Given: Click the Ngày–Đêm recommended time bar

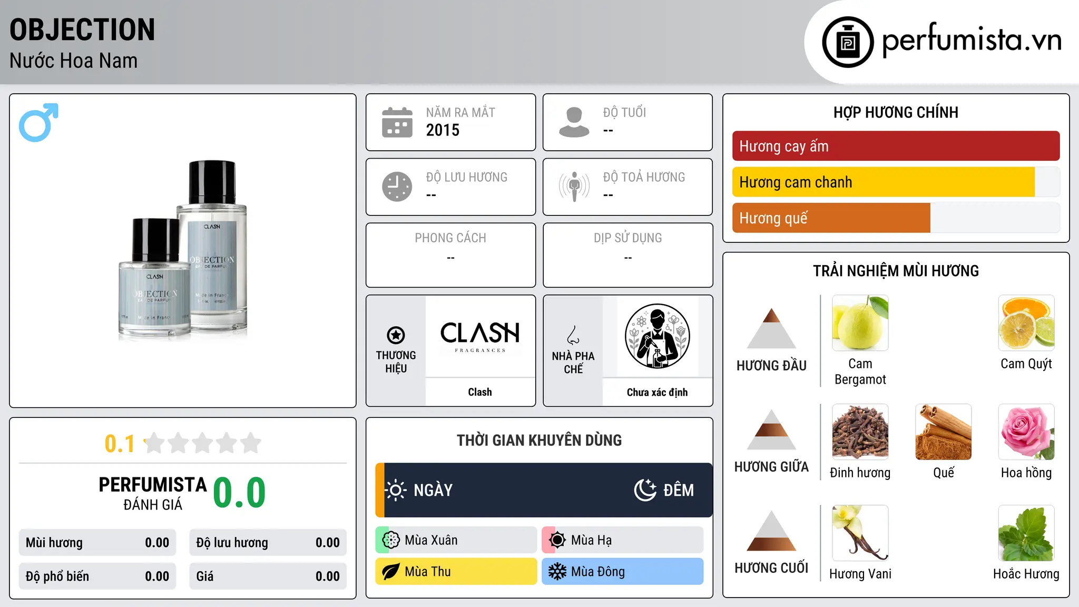Looking at the screenshot, I should pyautogui.click(x=544, y=490).
